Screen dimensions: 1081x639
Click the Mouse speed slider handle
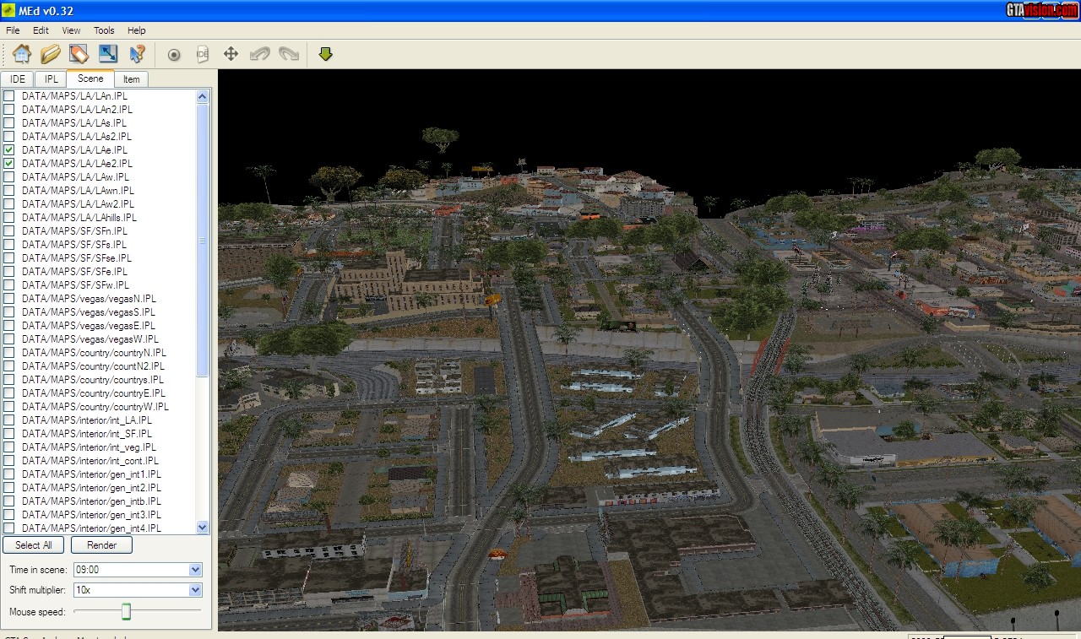127,611
